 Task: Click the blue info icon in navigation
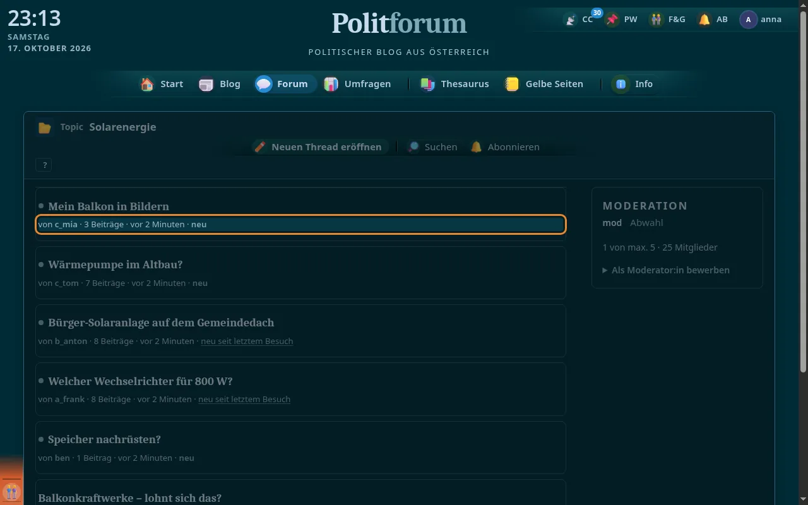click(621, 84)
